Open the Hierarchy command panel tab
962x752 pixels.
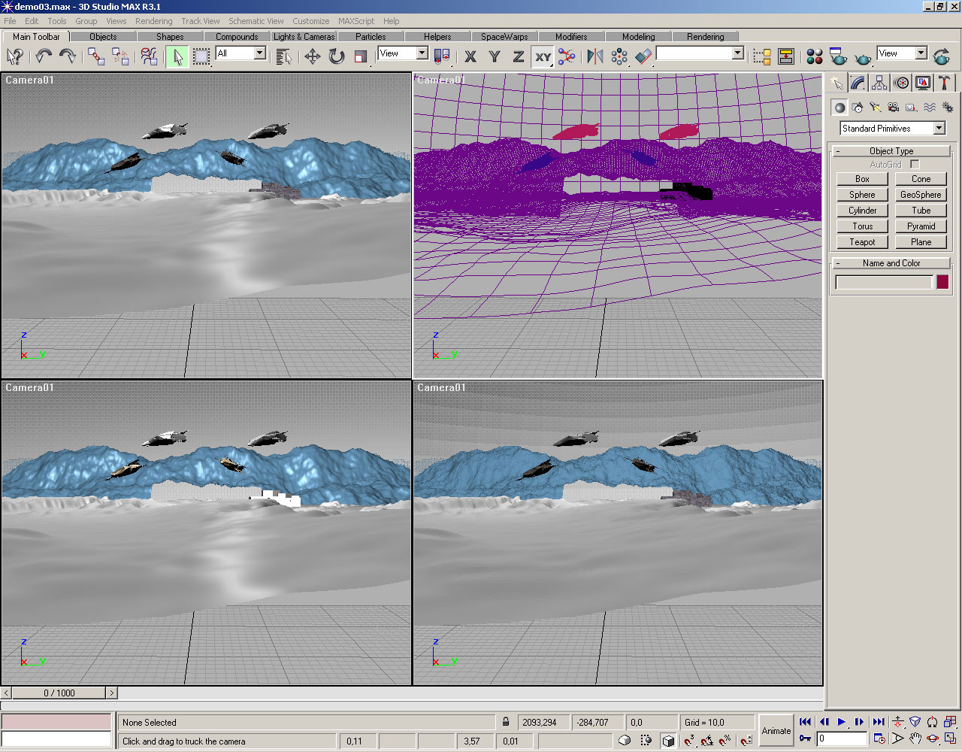[879, 83]
